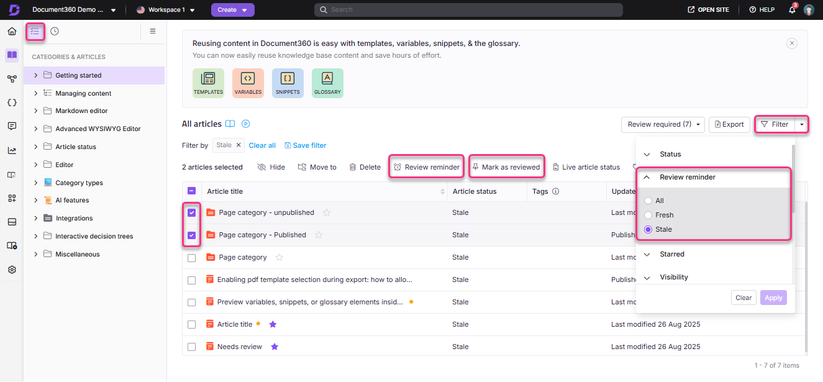823x382 pixels.
Task: Open the Snippets tile
Action: (x=288, y=83)
